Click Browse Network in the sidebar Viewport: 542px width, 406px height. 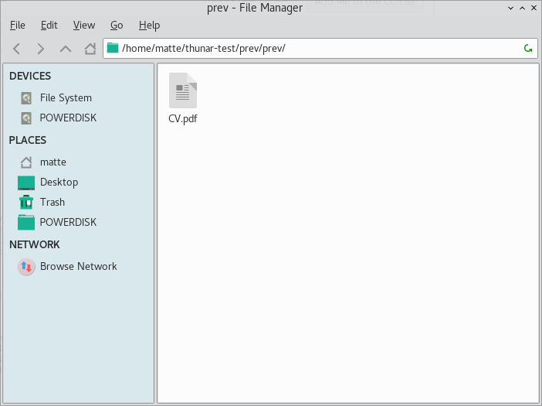[78, 267]
